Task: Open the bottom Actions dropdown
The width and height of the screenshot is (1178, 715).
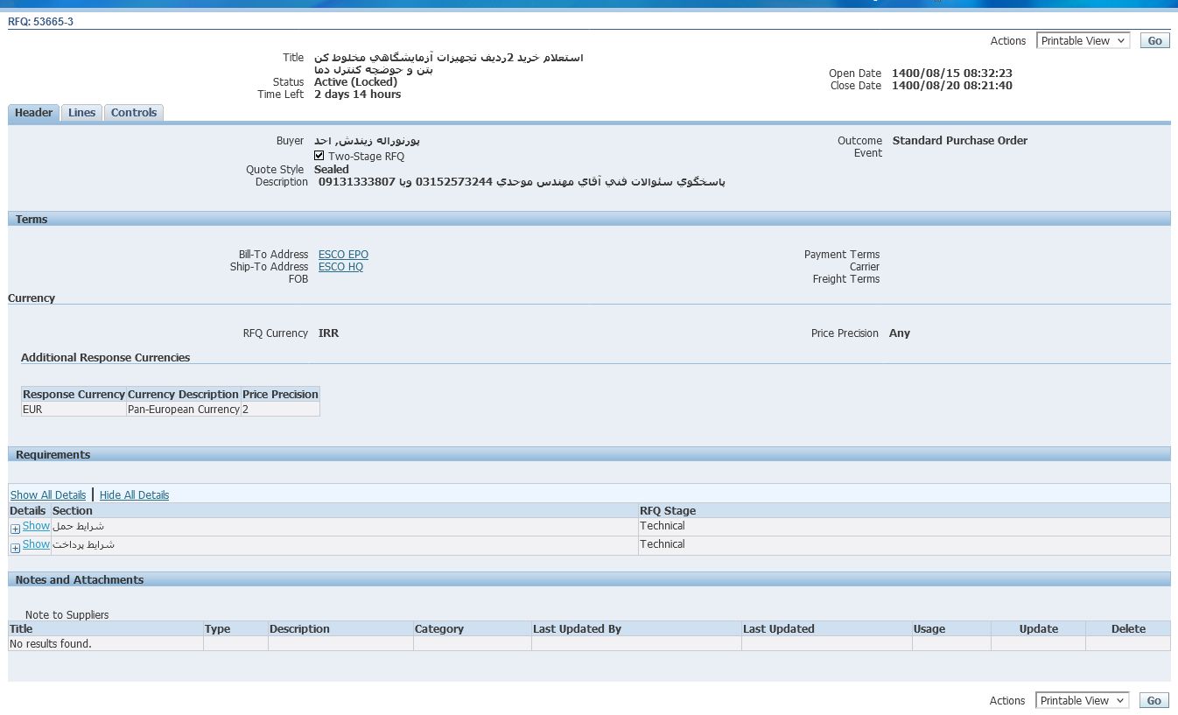Action: tap(1083, 701)
